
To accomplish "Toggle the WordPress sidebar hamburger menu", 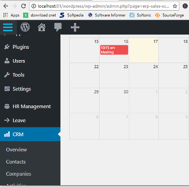I will (8, 27).
